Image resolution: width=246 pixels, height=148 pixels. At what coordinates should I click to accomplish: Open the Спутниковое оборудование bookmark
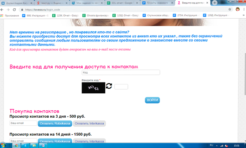coord(156,16)
